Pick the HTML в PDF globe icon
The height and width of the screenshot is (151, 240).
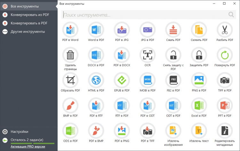(96, 80)
